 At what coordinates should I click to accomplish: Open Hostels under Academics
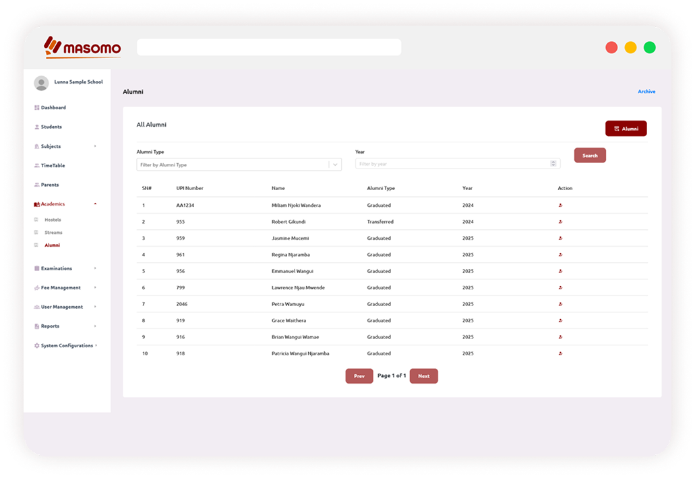tap(53, 220)
